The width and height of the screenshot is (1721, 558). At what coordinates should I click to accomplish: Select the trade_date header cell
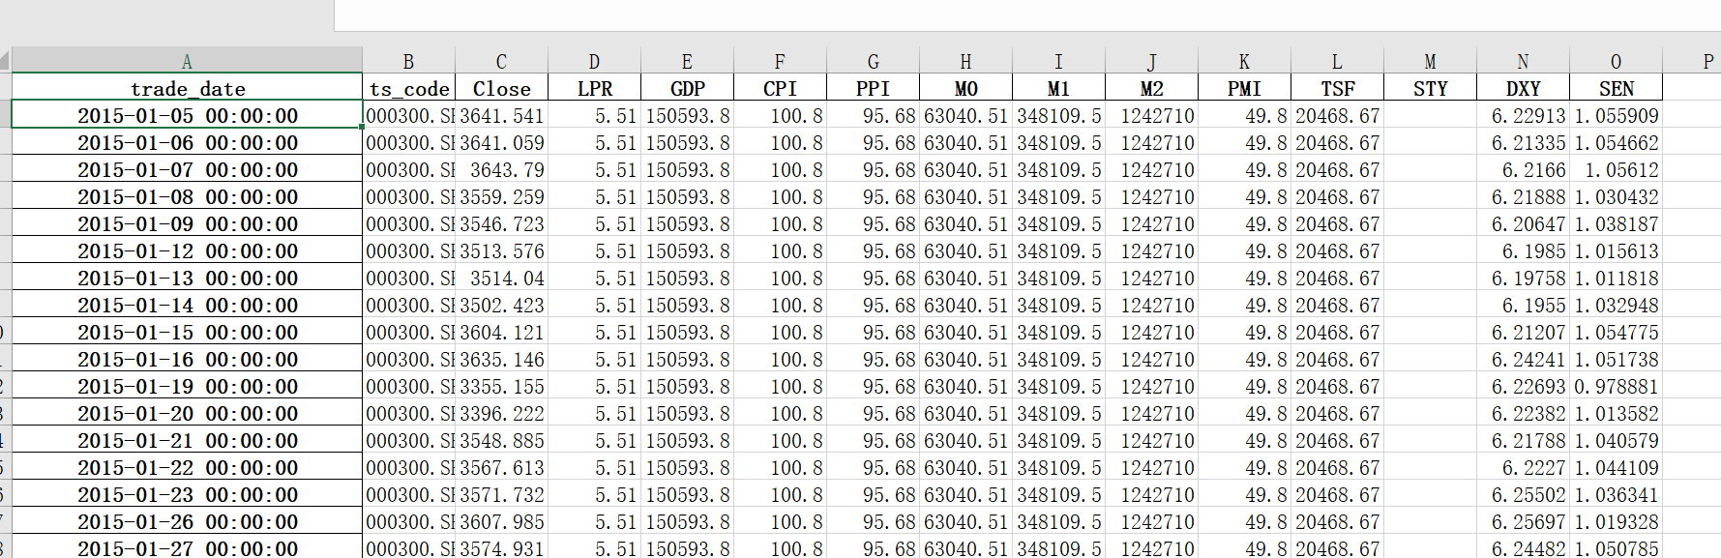point(187,88)
